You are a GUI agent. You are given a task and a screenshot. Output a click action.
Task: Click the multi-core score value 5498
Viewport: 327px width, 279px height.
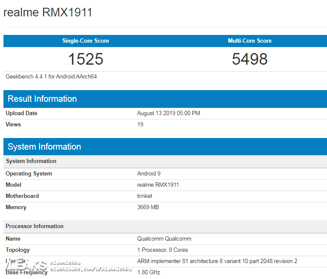pyautogui.click(x=250, y=59)
